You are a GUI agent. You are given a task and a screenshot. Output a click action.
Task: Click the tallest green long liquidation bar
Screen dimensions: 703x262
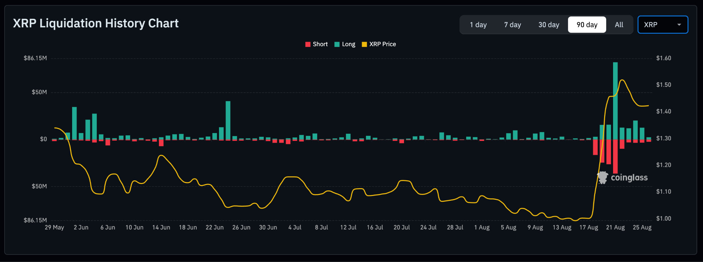point(615,101)
